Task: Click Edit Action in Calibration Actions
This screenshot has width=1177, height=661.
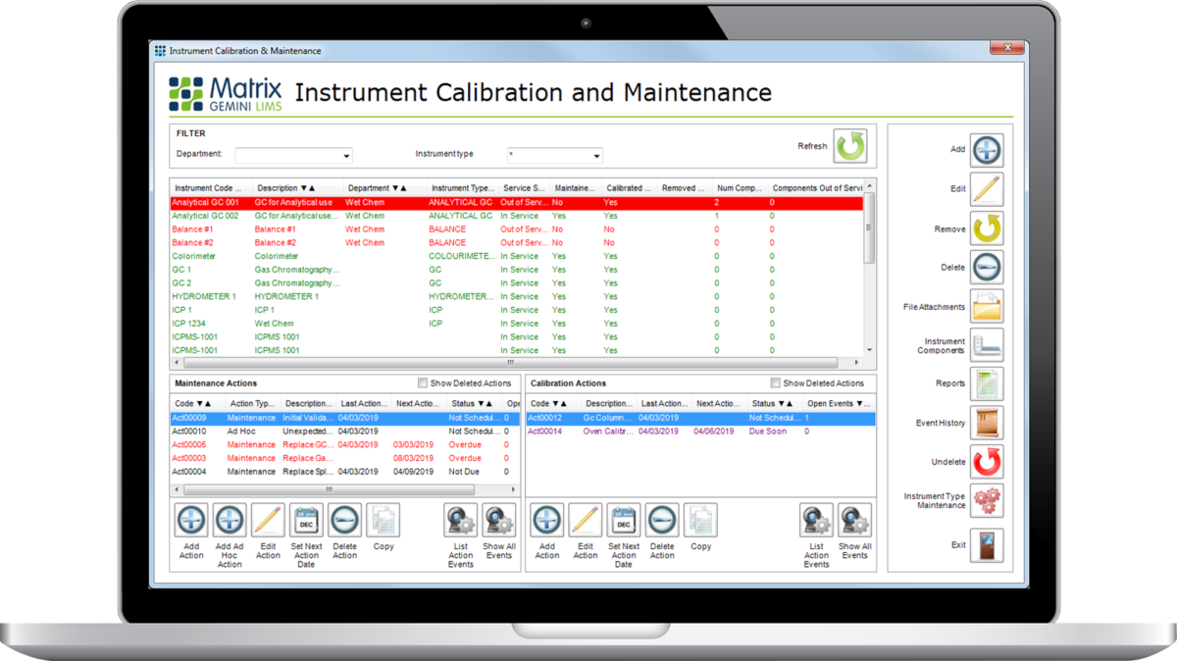Action: pyautogui.click(x=586, y=520)
